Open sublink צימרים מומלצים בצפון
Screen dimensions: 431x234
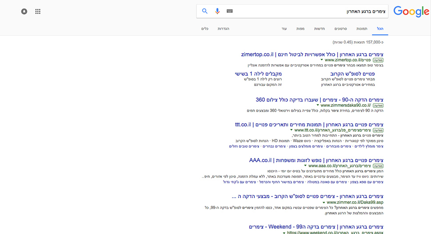coord(306,146)
